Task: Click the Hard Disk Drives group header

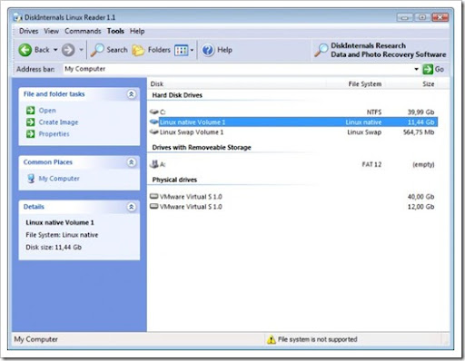Action: (x=177, y=95)
